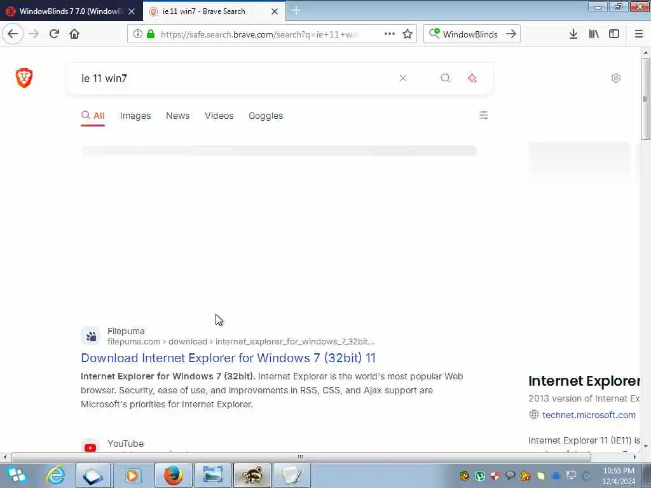The image size is (651, 488).
Task: Ask AI with the sparkle icon
Action: [472, 78]
